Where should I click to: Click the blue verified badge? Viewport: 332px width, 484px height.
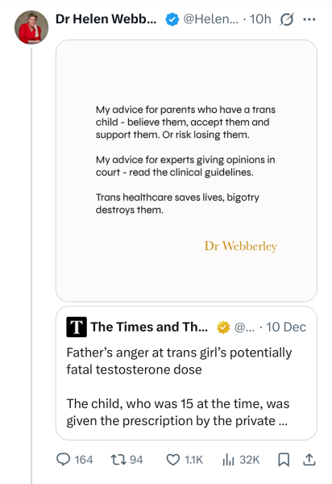click(x=172, y=19)
